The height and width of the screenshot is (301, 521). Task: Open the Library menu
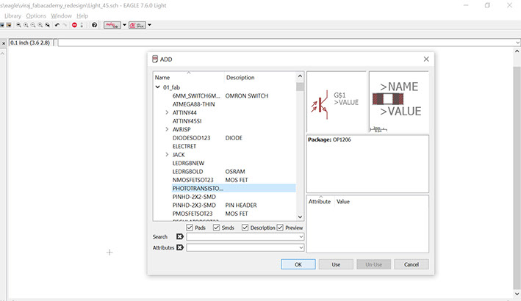[12, 15]
